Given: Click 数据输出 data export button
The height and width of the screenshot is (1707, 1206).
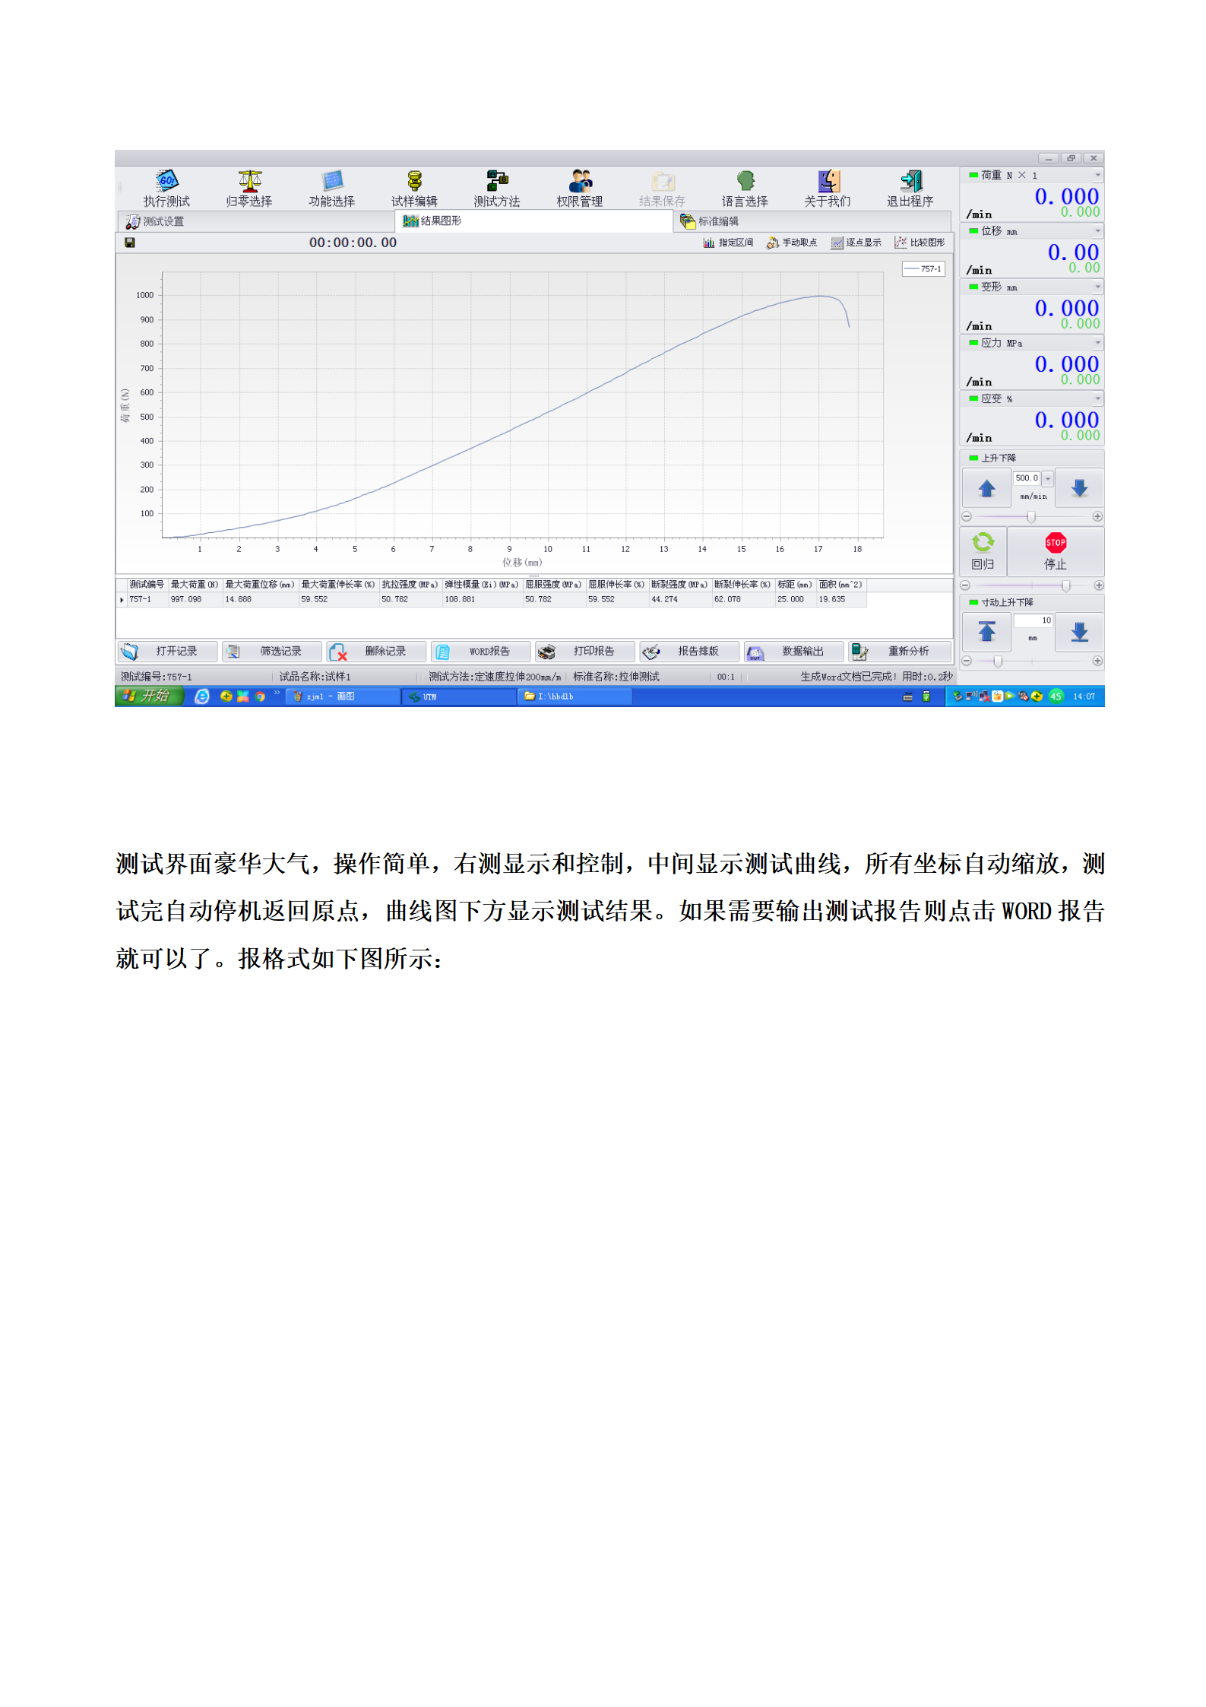Looking at the screenshot, I should [793, 652].
